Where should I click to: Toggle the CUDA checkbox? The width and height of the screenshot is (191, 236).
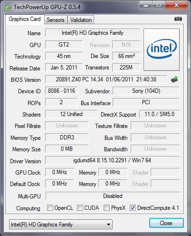[80, 207]
